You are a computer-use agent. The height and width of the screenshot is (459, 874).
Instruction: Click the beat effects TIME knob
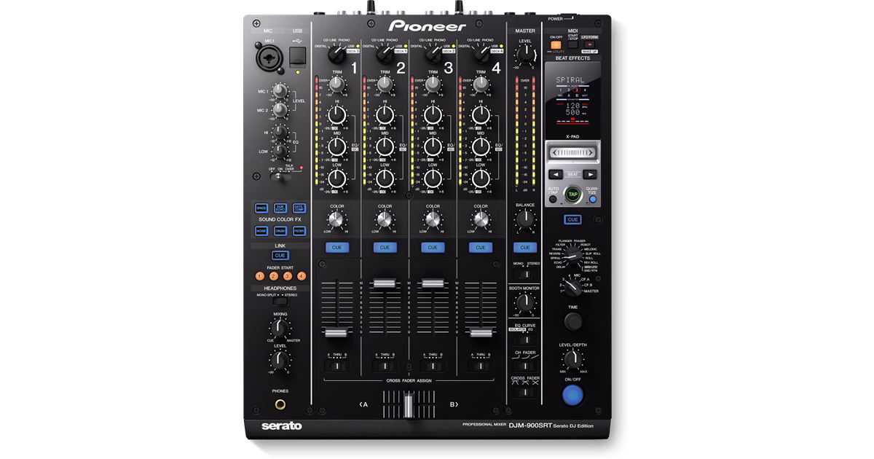pos(573,321)
